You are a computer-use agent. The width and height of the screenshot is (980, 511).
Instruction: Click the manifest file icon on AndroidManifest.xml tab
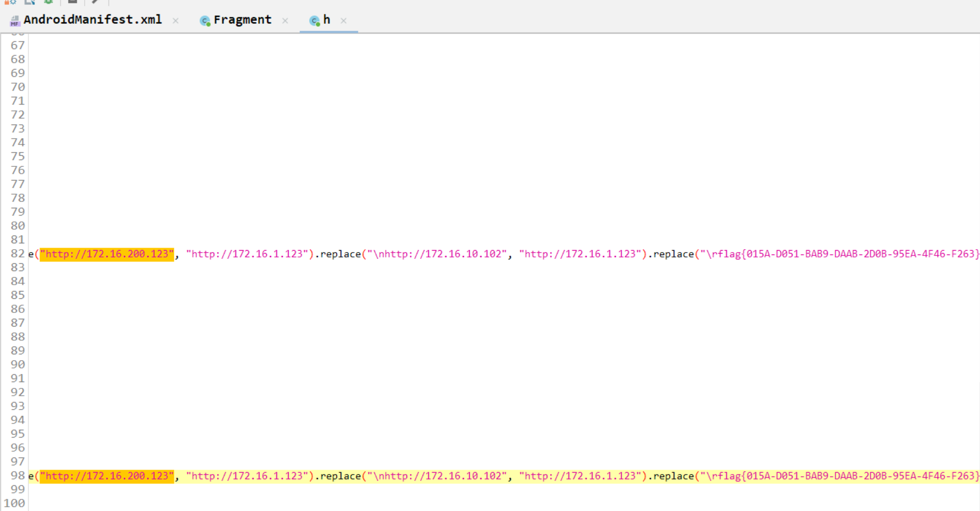[x=15, y=20]
